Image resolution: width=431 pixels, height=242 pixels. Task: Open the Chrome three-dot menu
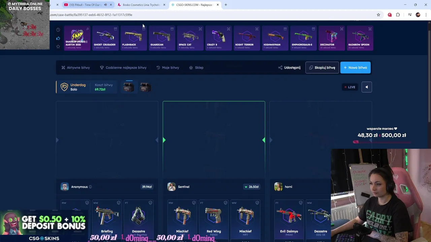coord(426,15)
